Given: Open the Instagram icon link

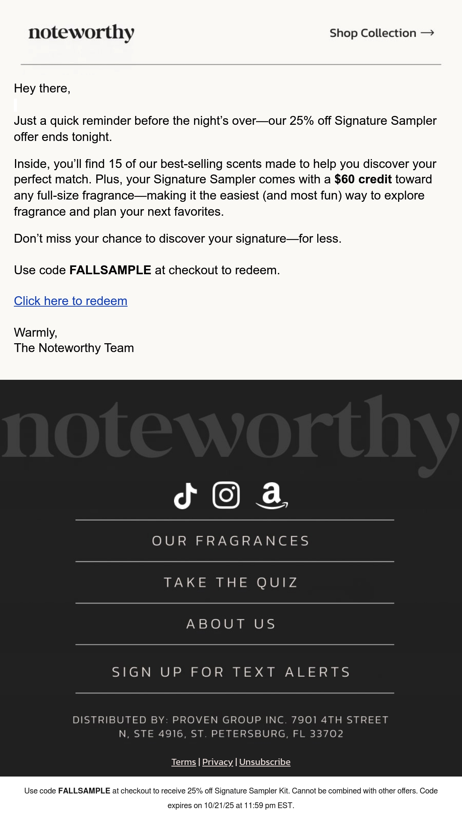Looking at the screenshot, I should (226, 495).
